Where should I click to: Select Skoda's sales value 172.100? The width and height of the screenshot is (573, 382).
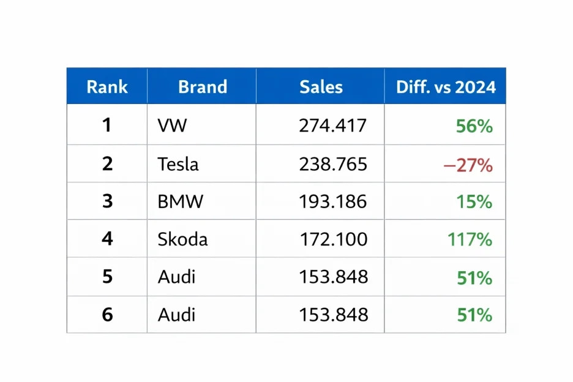[334, 239]
